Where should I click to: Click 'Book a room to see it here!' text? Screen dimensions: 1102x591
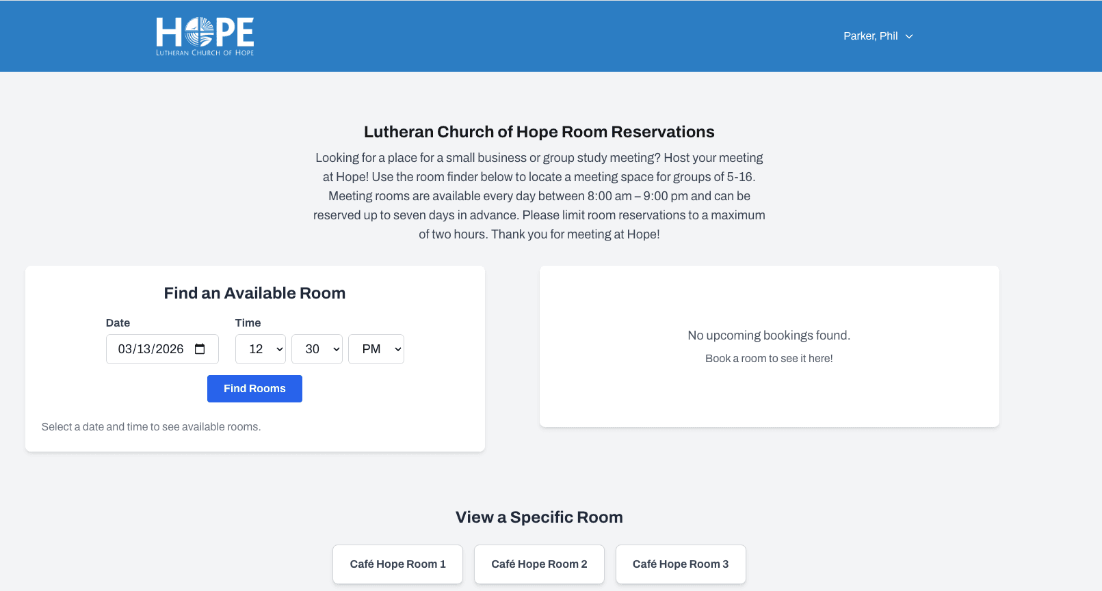pyautogui.click(x=769, y=359)
